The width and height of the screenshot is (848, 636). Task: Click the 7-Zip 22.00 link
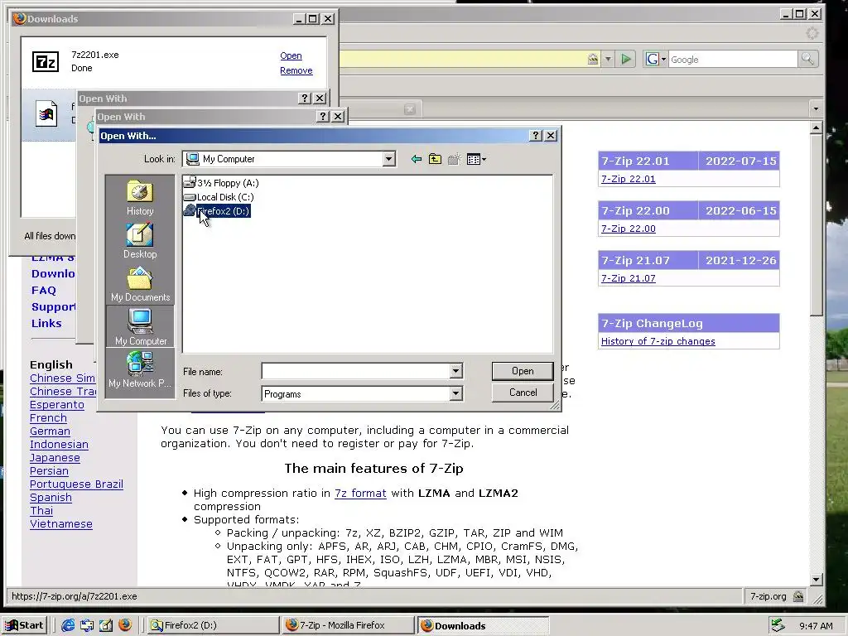pos(628,229)
